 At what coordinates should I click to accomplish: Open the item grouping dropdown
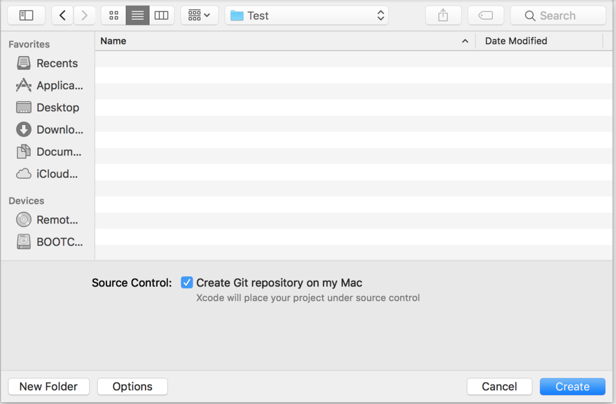point(199,15)
